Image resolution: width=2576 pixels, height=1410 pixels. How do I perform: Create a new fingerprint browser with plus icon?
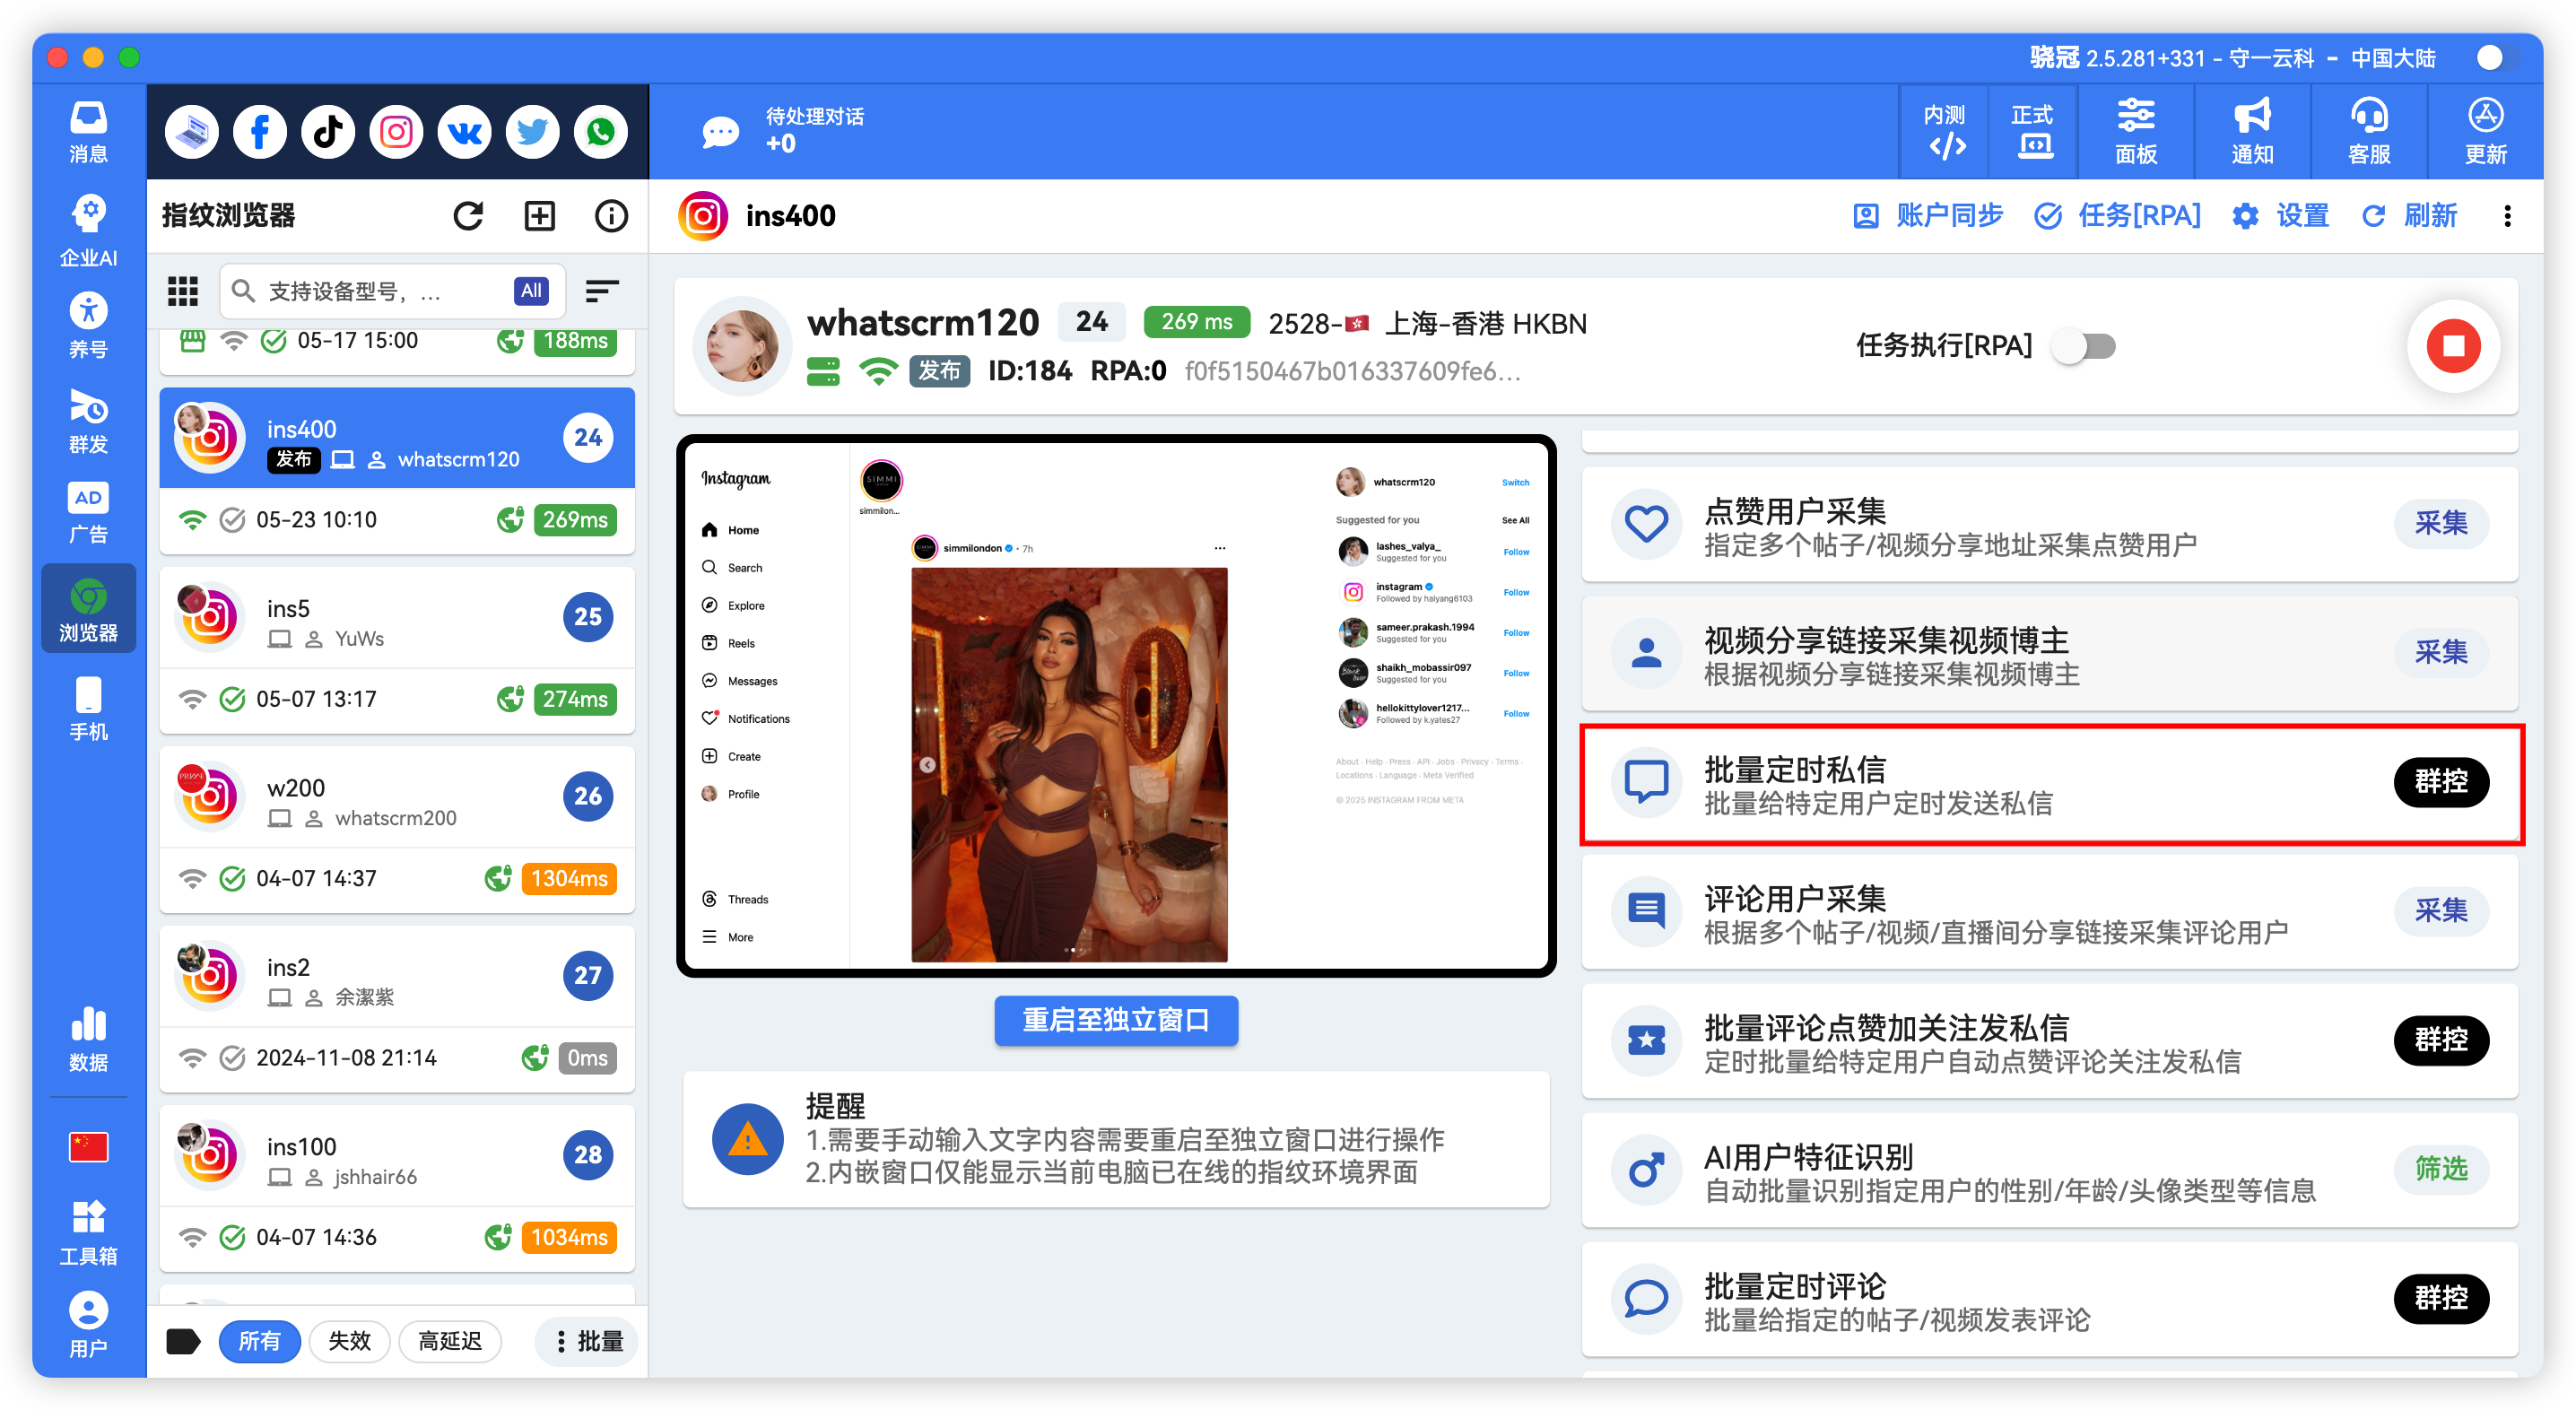[539, 215]
